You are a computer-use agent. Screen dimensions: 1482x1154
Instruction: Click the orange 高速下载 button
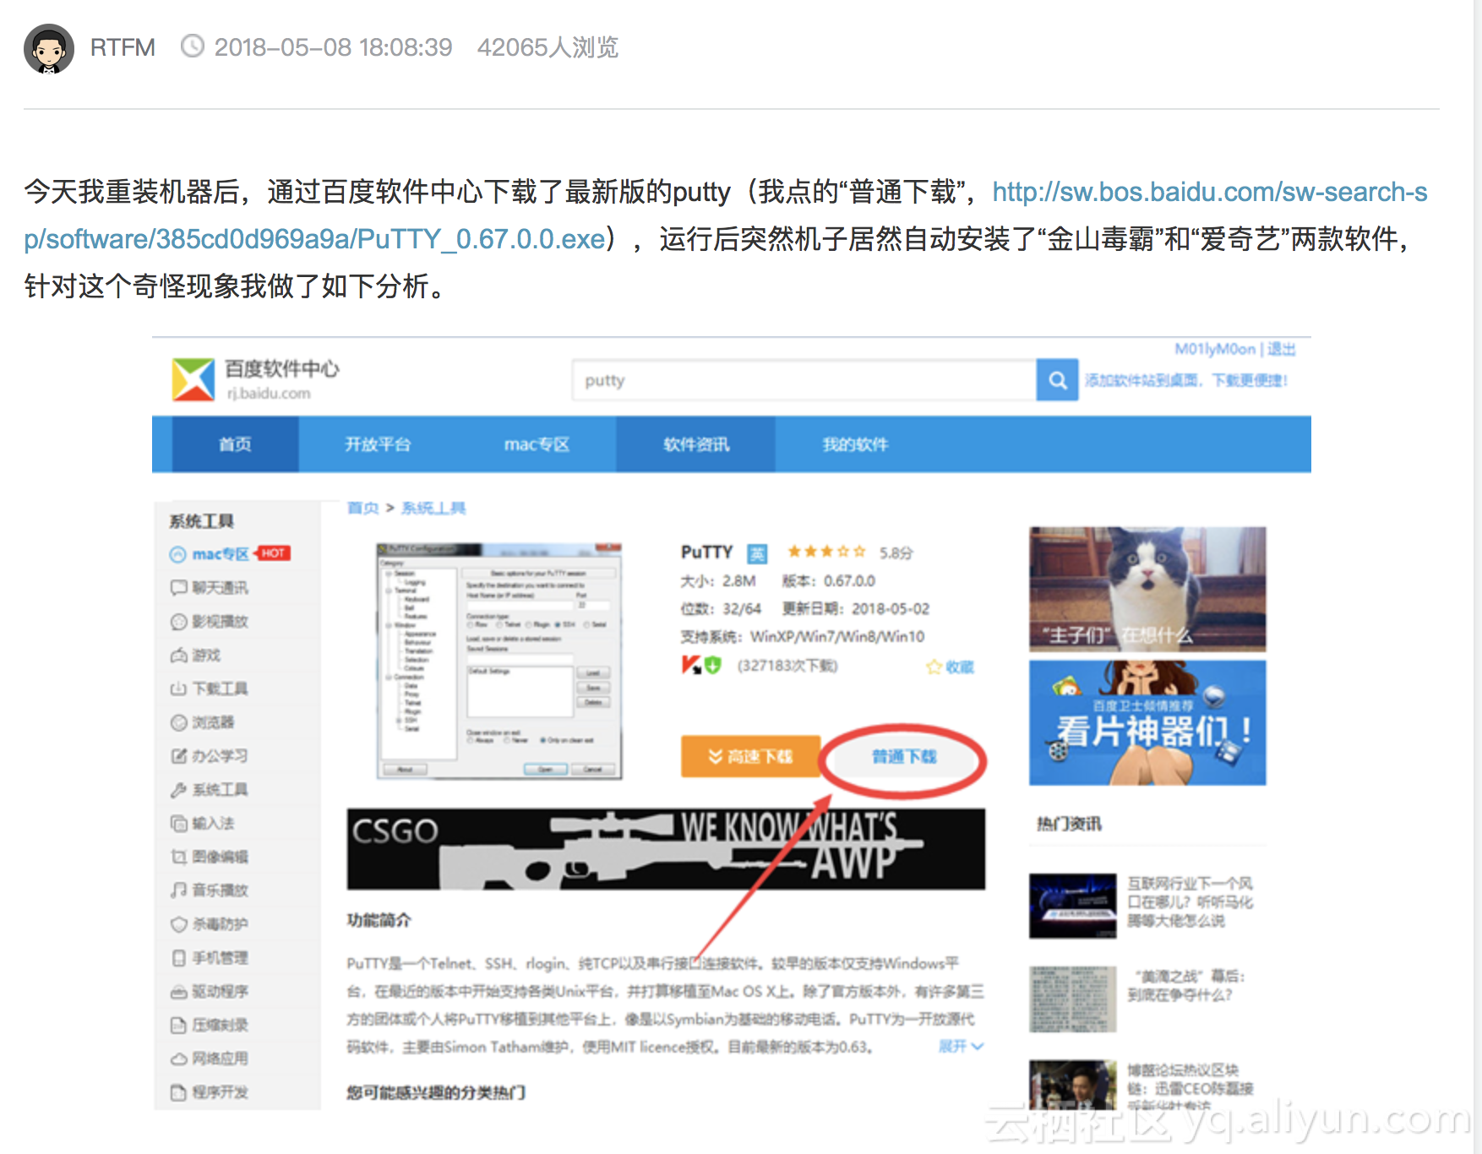pyautogui.click(x=750, y=756)
